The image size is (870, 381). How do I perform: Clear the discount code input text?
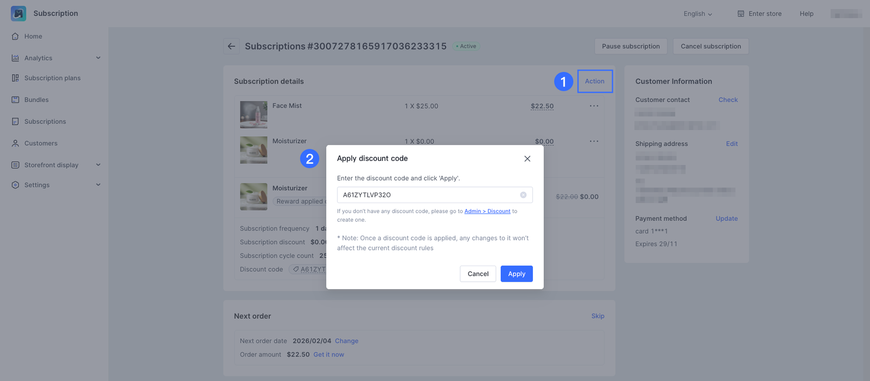(x=523, y=195)
